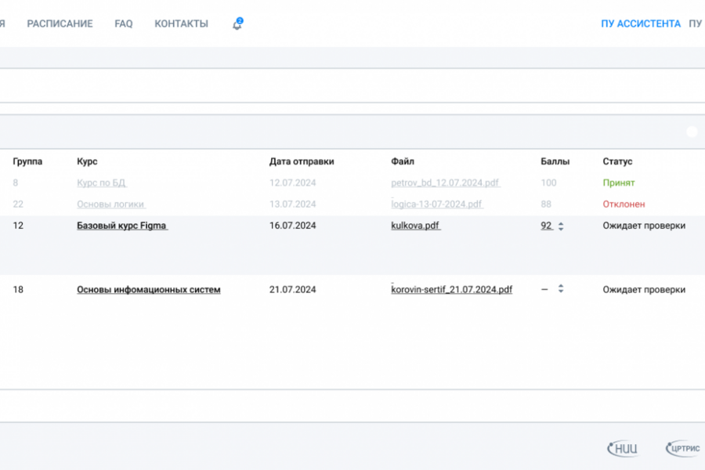
Task: Click the ЦРТРИС logo in footer
Action: click(683, 448)
